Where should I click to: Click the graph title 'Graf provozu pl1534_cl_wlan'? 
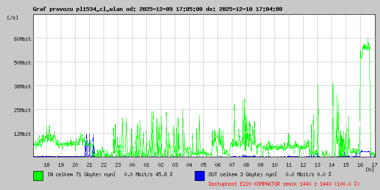coord(78,9)
